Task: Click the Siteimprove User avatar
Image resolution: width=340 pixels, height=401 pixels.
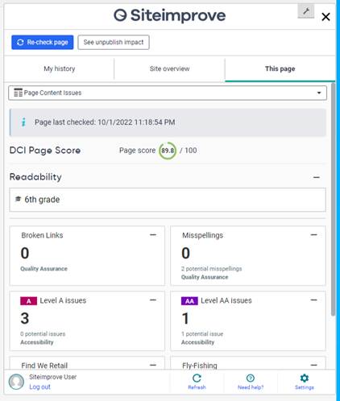Action: tap(16, 382)
